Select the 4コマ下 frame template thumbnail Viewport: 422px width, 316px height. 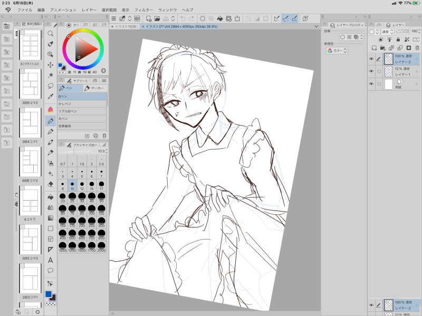coord(30,200)
